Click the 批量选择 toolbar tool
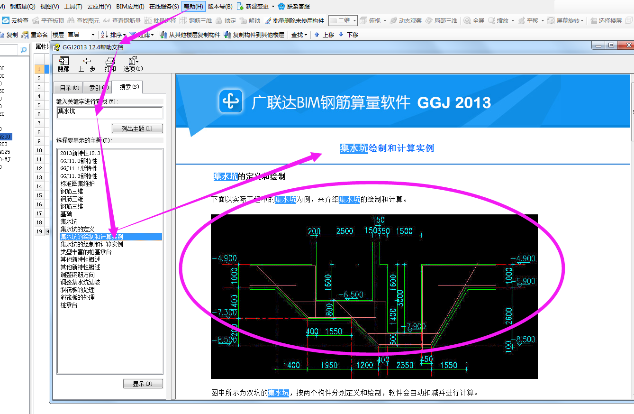Viewport: 634px width, 414px height. click(x=160, y=21)
